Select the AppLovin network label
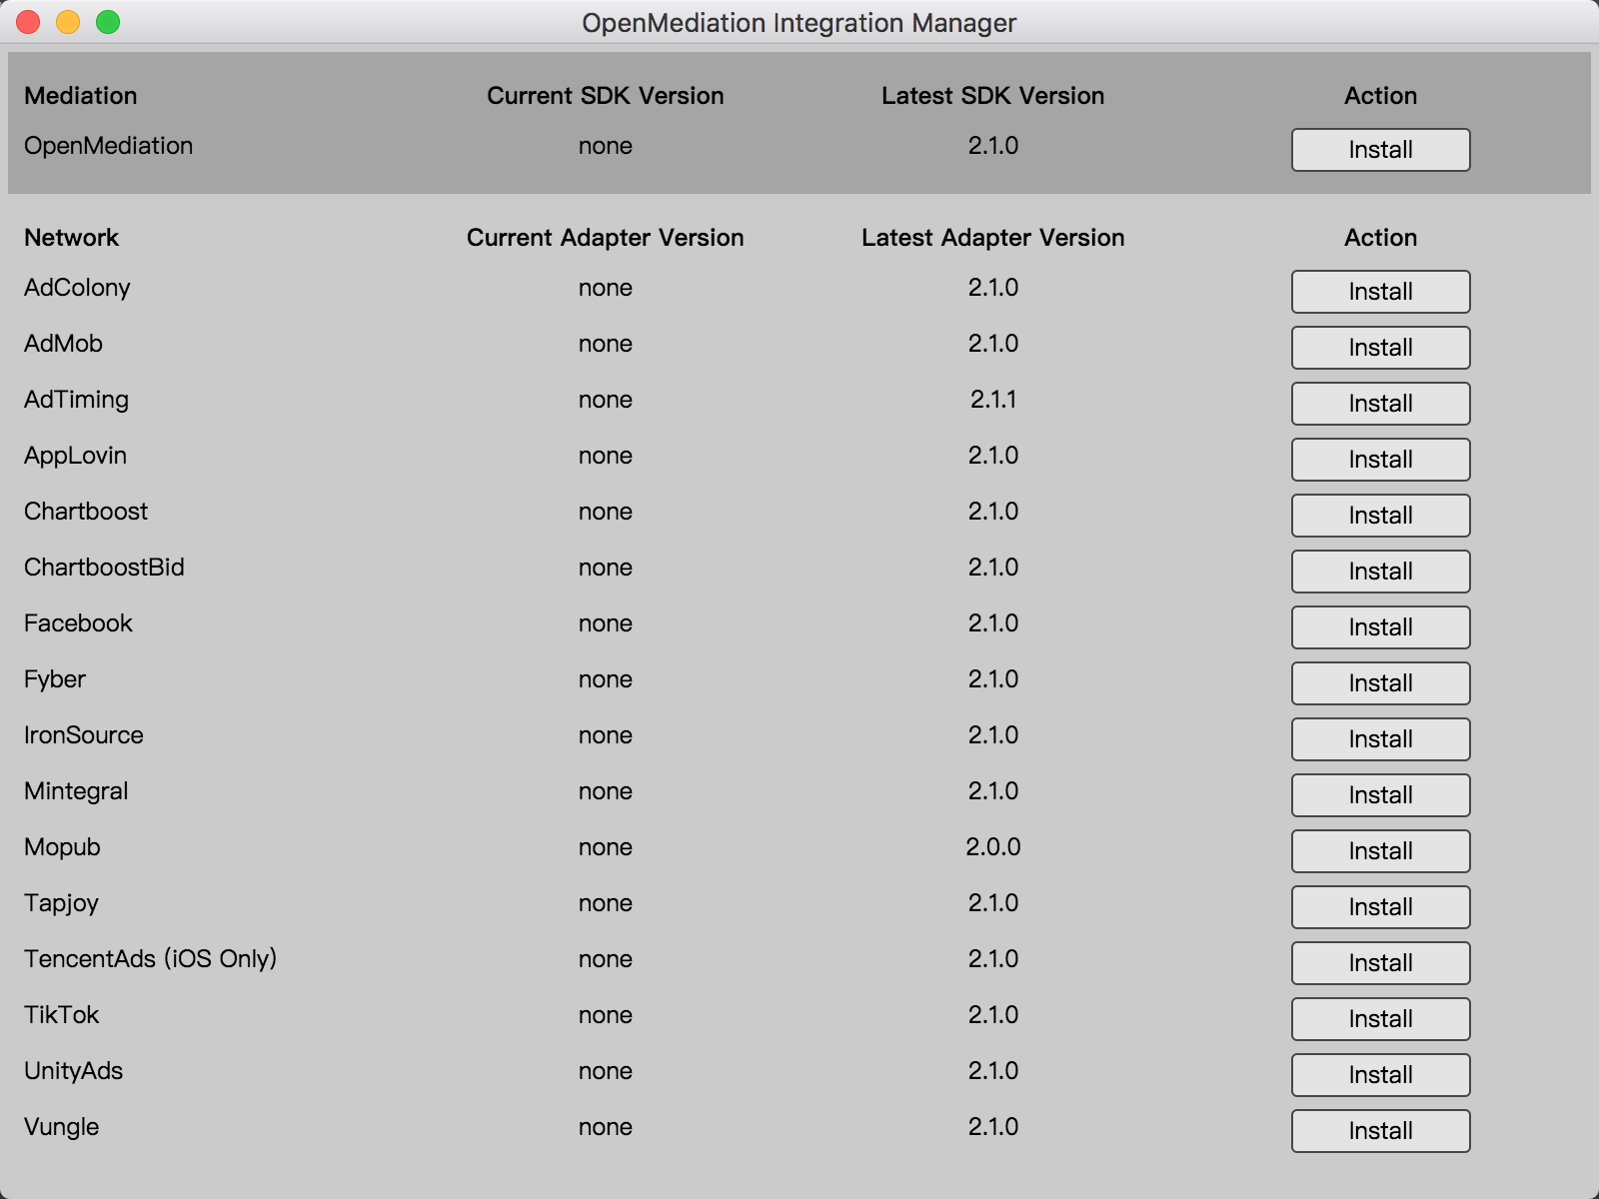 click(75, 456)
